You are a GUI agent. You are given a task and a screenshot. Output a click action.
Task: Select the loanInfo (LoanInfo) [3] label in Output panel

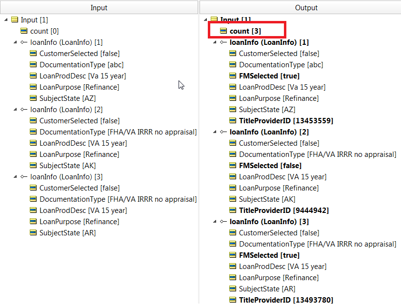point(269,221)
